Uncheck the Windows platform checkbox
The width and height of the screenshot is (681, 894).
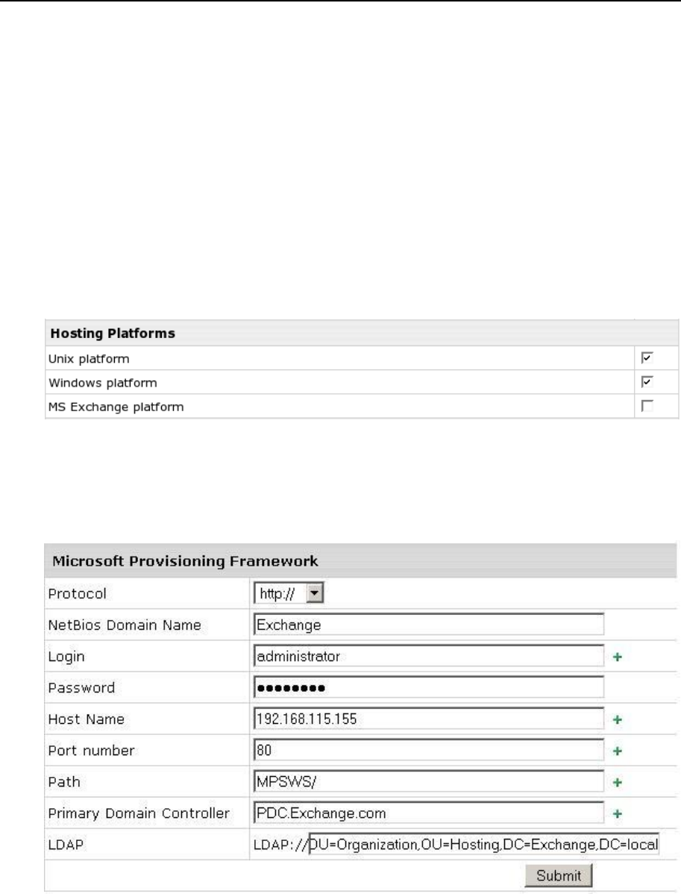tap(647, 382)
